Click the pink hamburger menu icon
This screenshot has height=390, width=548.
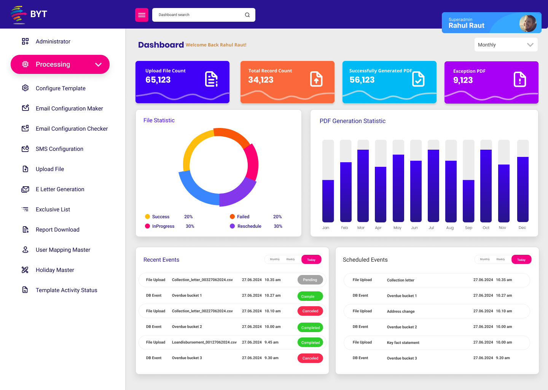pyautogui.click(x=142, y=15)
